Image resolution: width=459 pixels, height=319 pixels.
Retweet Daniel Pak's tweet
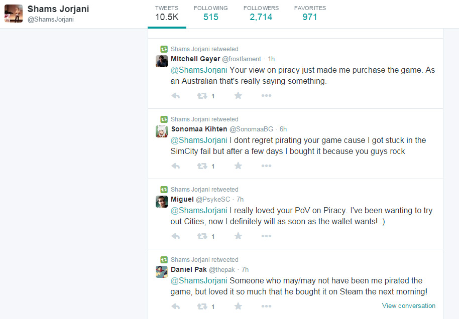tap(202, 306)
